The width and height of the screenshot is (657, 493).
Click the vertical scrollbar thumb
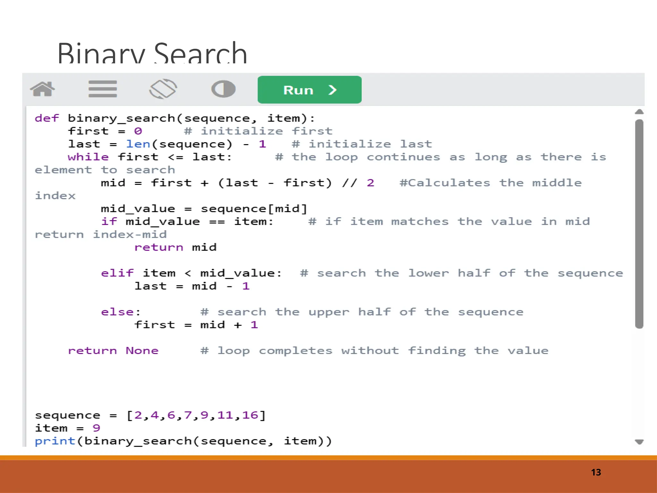point(639,224)
